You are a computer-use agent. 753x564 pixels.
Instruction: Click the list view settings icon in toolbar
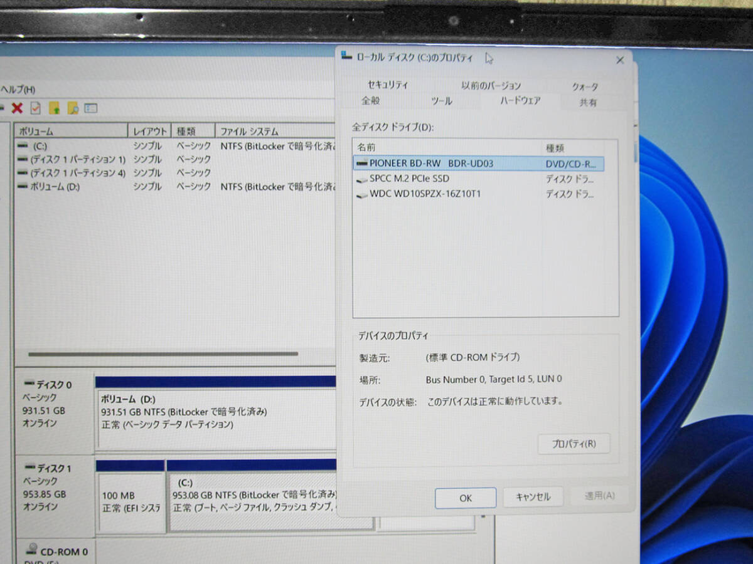click(91, 108)
